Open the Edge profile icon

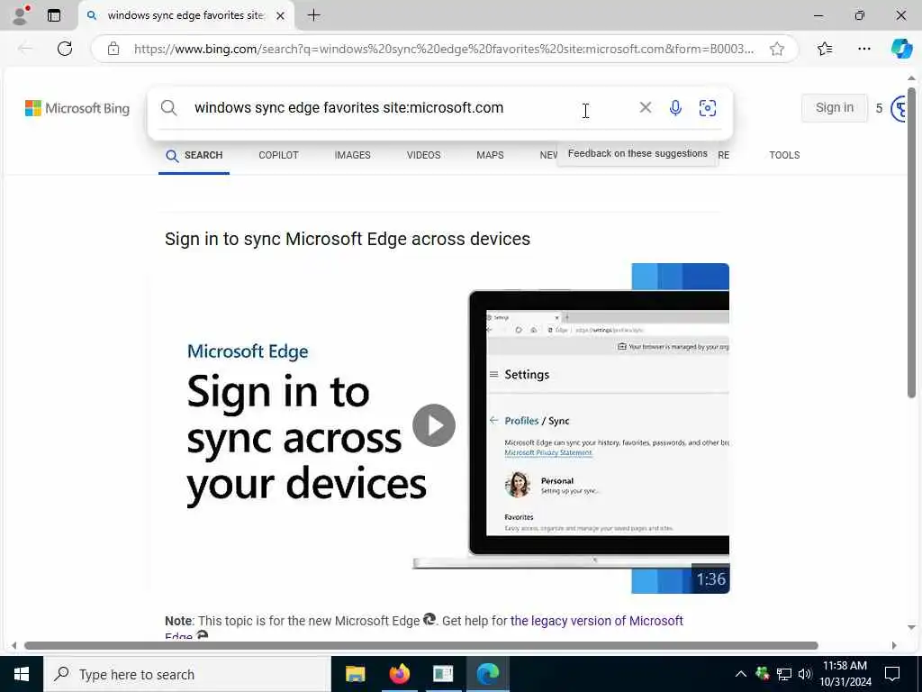pos(21,15)
